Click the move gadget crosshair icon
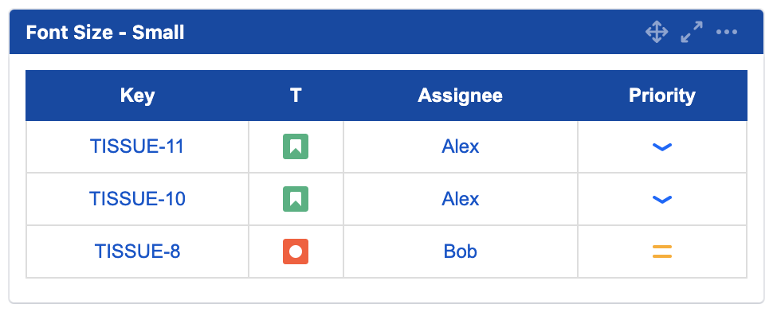Image resolution: width=773 pixels, height=312 pixels. (657, 33)
